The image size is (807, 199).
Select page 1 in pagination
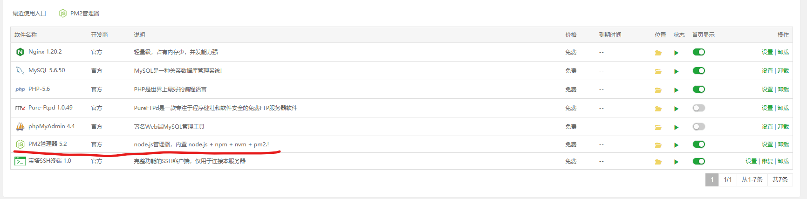click(x=712, y=180)
